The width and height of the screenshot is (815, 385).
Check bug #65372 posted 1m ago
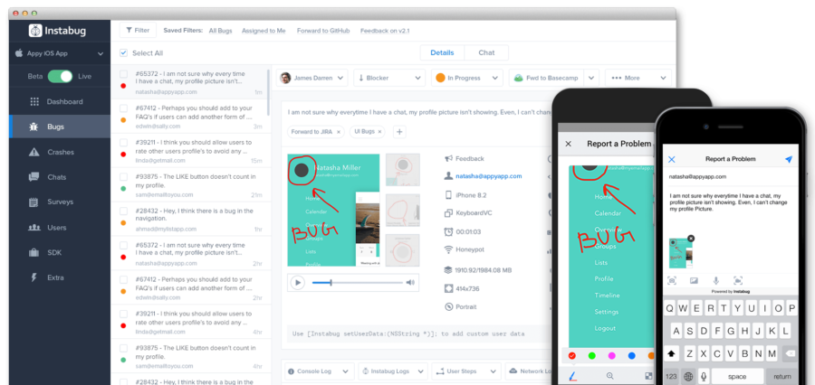click(x=123, y=74)
